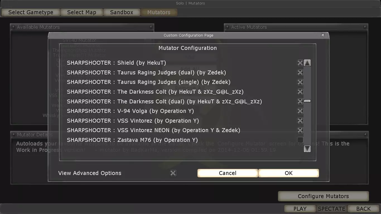Click the 'Custom Configuration Page' title text
This screenshot has width=381, height=214.
pos(189,35)
